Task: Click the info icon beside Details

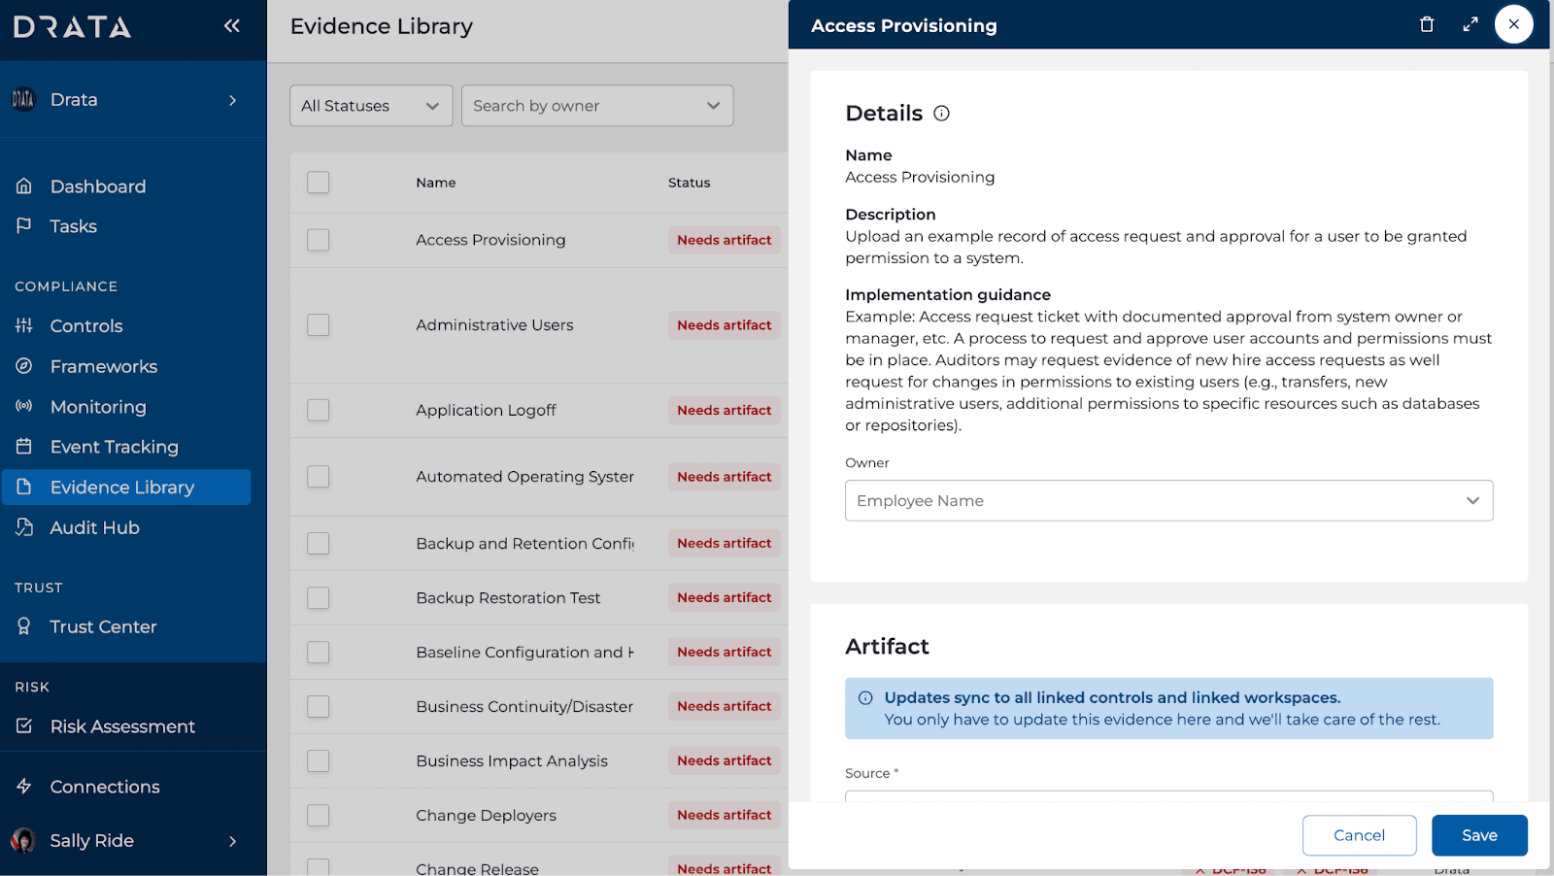Action: tap(941, 114)
